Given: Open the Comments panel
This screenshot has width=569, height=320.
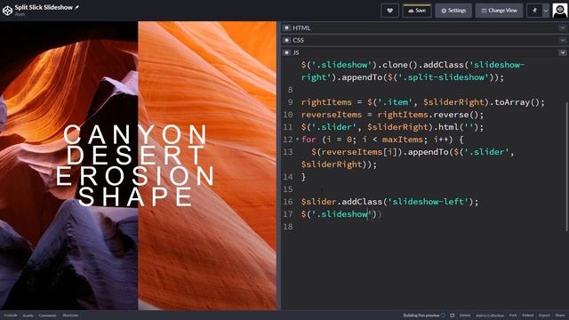Looking at the screenshot, I should point(47,316).
